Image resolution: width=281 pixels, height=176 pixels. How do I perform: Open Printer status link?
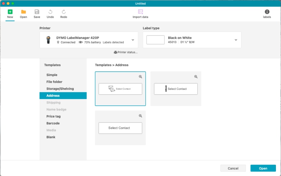pos(126,52)
